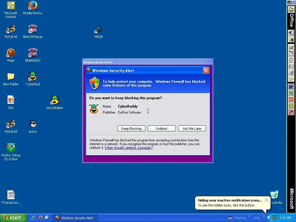
Task: Select the Mozilla Firefox desktop shortcut
Action: (33, 8)
